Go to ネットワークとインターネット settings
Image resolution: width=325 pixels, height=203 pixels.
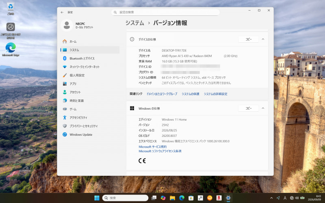(x=90, y=67)
